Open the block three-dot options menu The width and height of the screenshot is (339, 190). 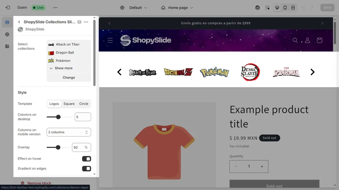click(x=86, y=22)
